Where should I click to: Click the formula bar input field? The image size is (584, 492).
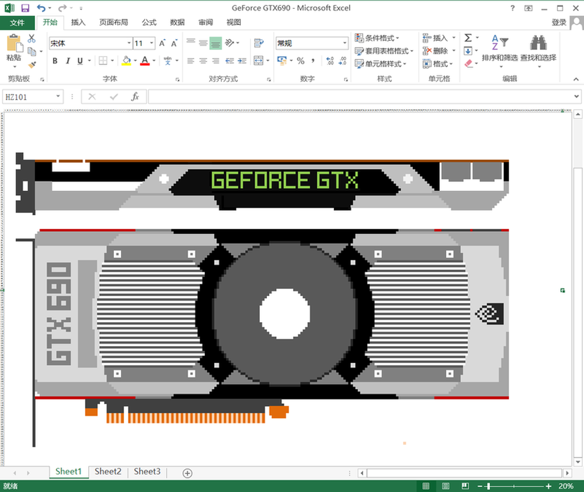(360, 97)
